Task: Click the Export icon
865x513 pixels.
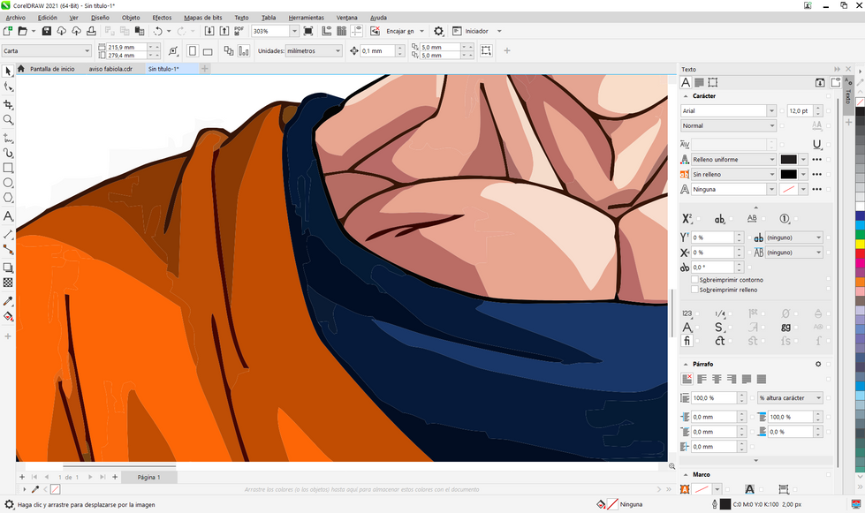Action: pos(224,32)
